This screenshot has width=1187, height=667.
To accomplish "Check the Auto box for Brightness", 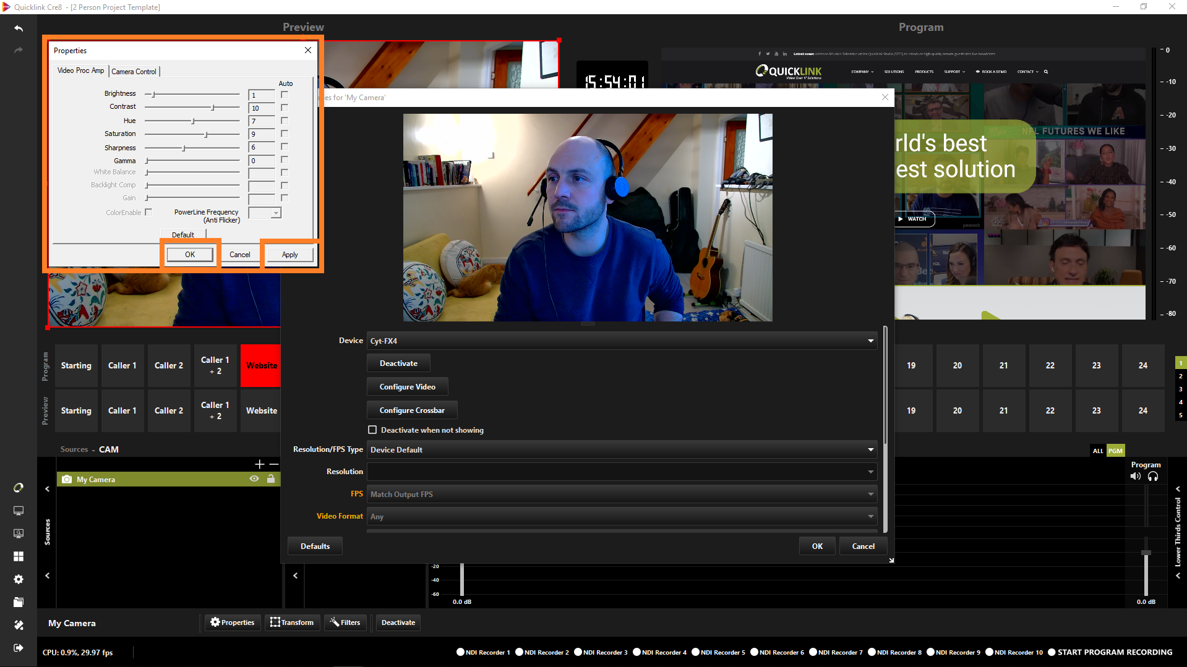I will click(285, 95).
